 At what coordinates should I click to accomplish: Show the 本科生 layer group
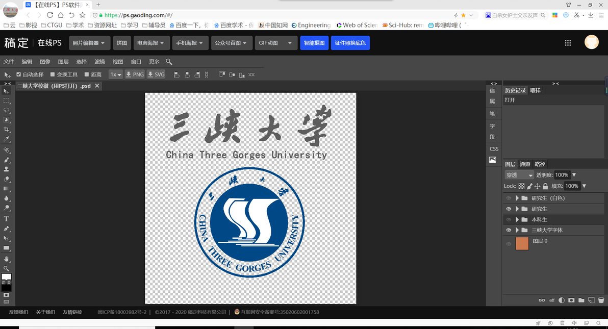(509, 220)
